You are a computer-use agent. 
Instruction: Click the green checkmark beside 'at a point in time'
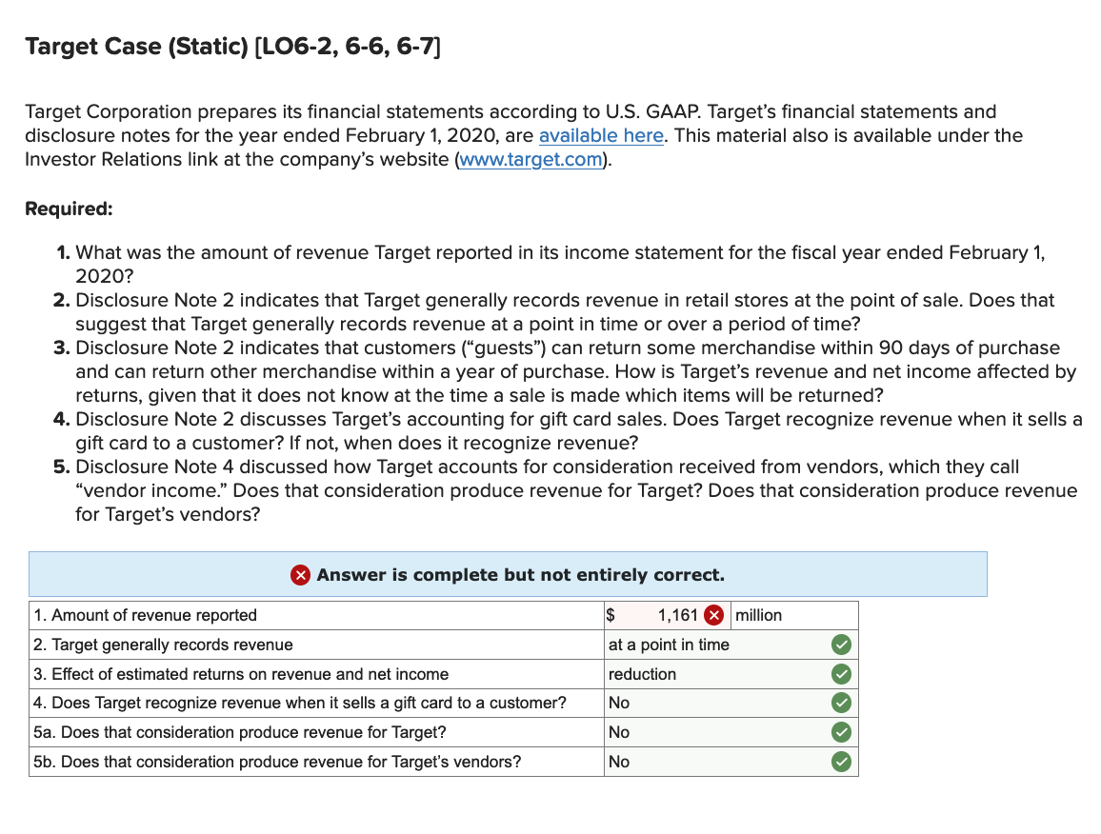point(841,645)
